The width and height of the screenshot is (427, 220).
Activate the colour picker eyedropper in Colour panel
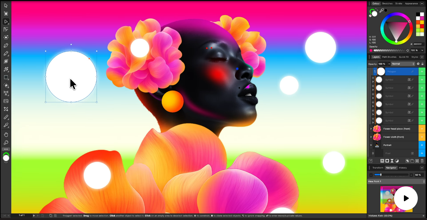(x=381, y=11)
